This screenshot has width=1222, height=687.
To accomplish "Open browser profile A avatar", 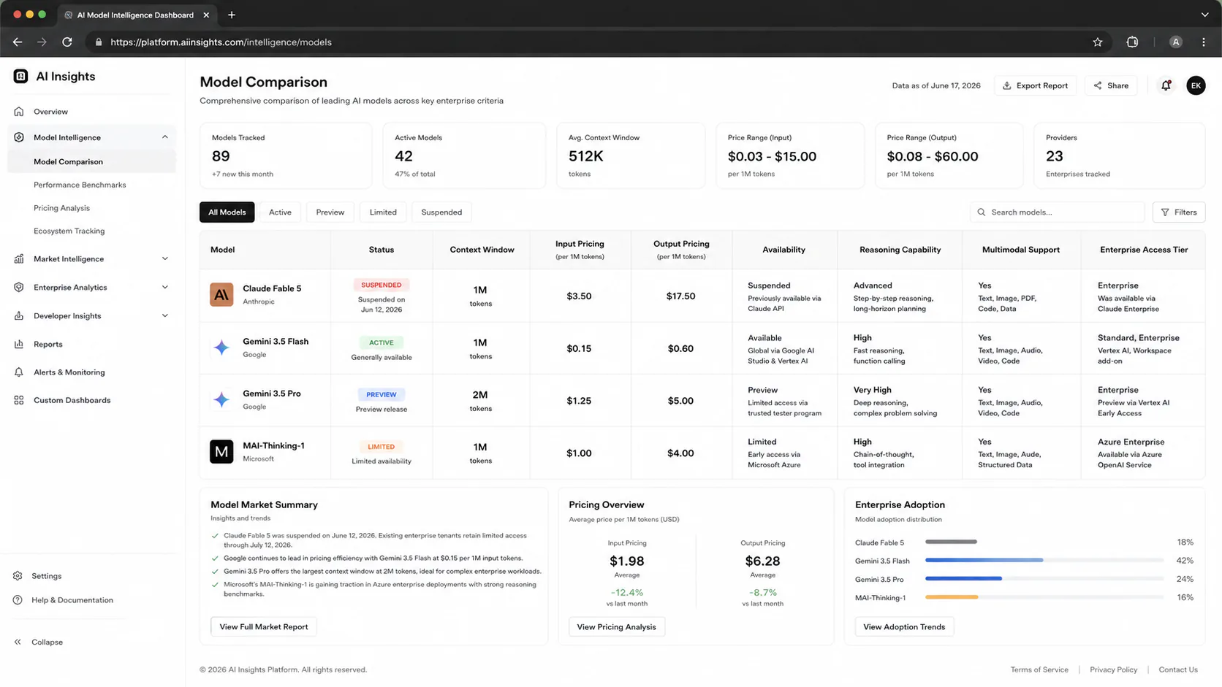I will [1175, 42].
